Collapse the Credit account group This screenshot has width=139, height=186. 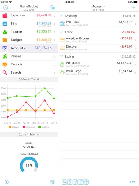tap(62, 32)
